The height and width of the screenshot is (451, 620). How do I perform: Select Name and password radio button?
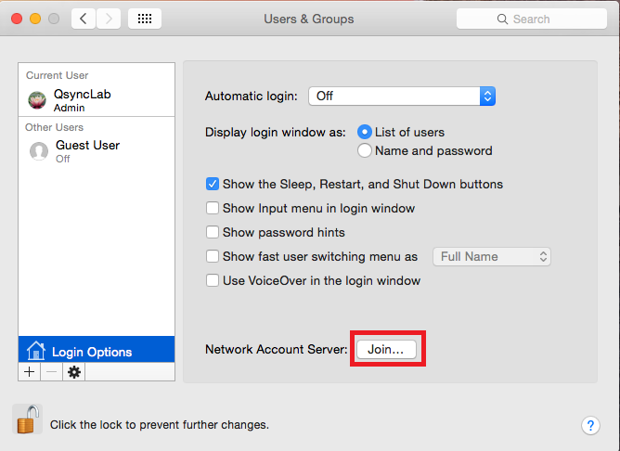(364, 150)
